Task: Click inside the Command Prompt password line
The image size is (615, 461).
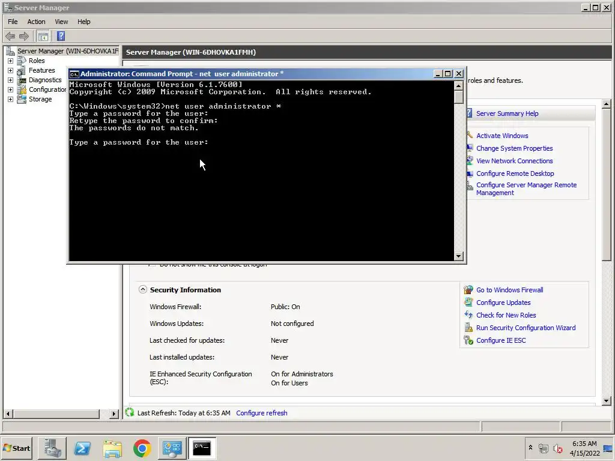Action: pyautogui.click(x=139, y=142)
